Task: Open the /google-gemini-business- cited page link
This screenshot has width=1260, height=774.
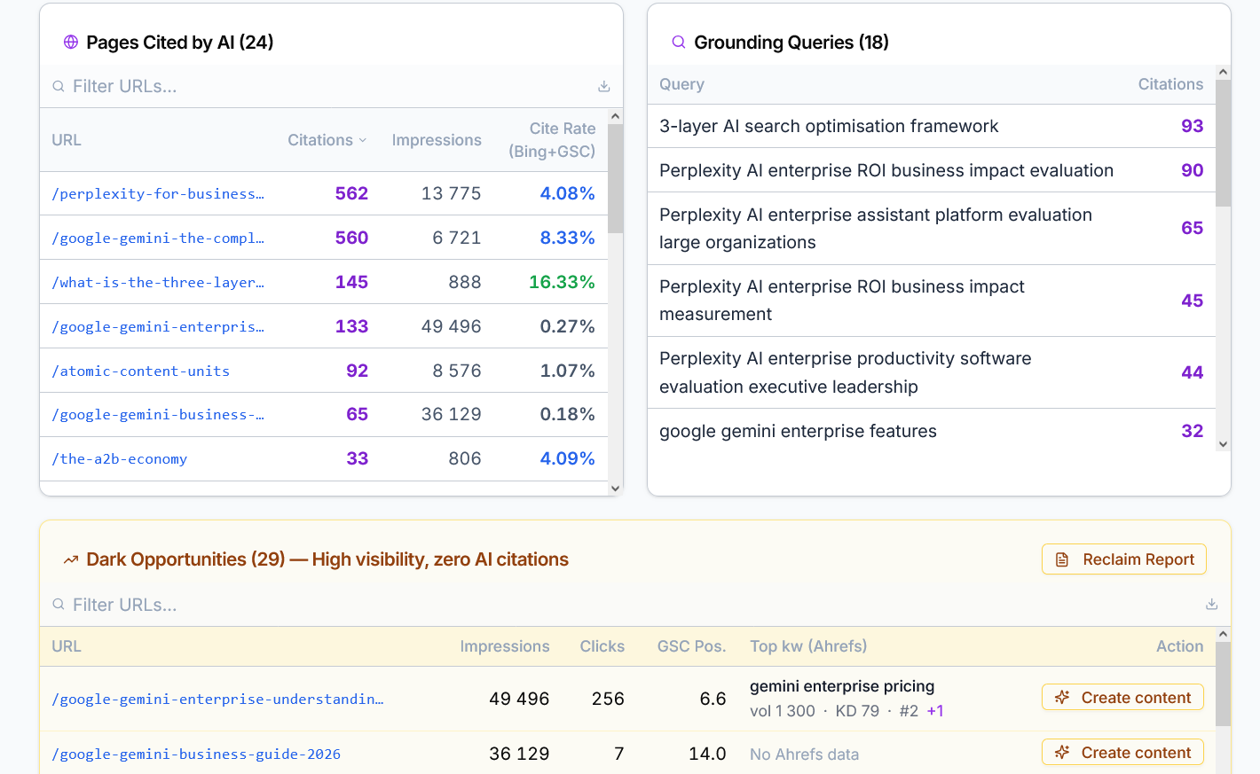Action: (x=158, y=414)
